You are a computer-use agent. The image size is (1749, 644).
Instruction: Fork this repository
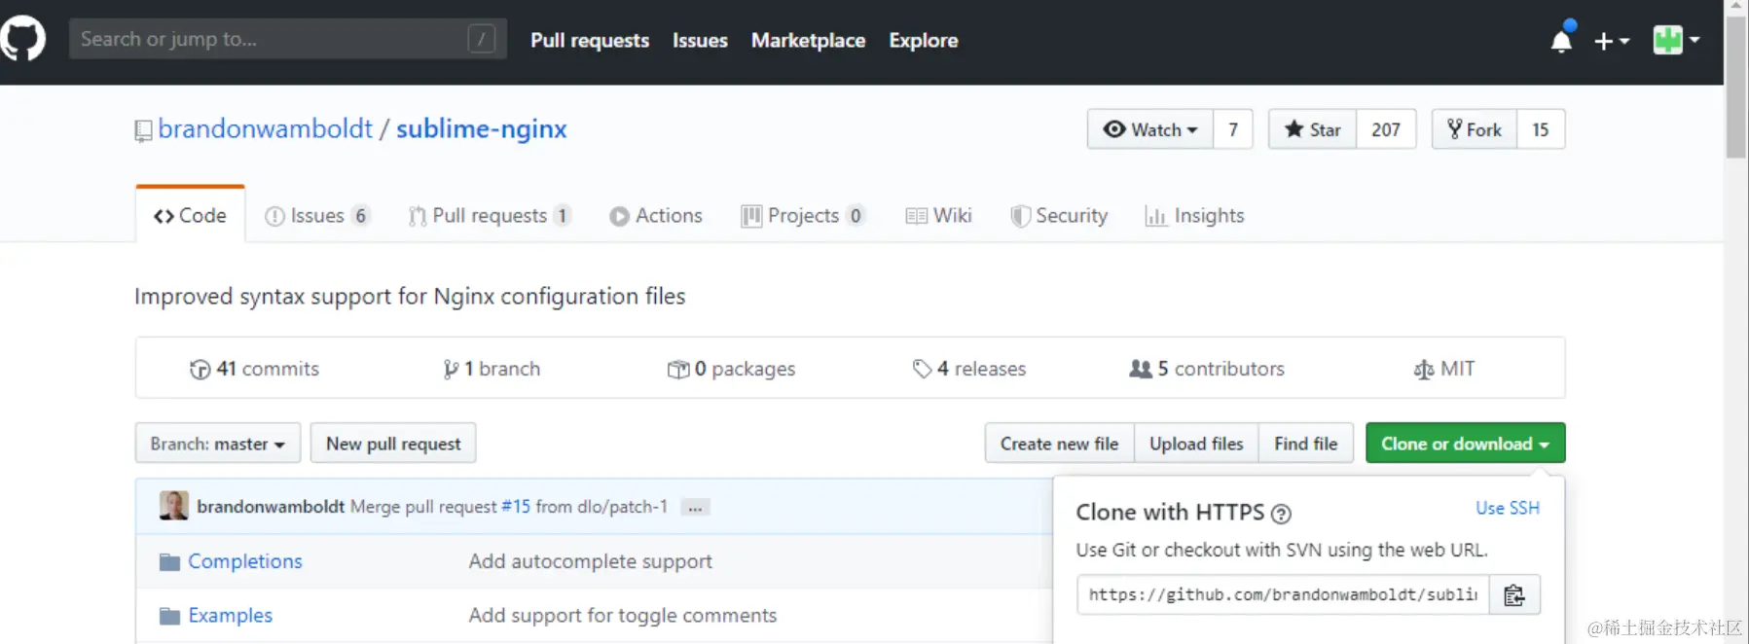coord(1474,129)
